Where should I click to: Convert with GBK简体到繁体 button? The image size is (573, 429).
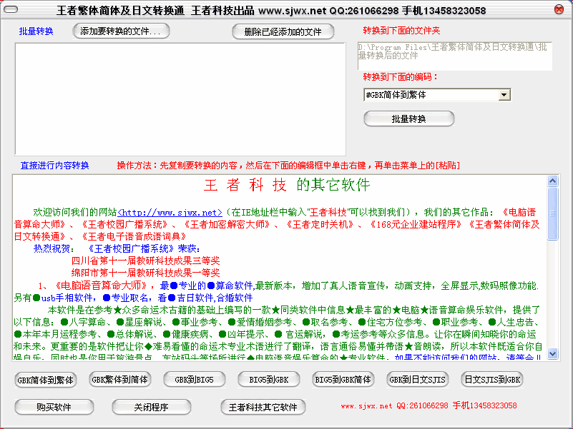coord(45,380)
